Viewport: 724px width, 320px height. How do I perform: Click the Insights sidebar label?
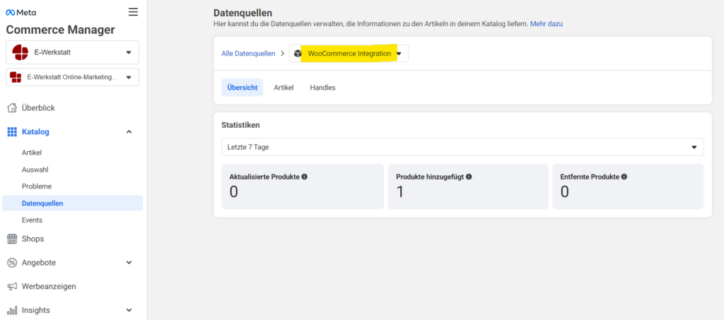click(x=35, y=310)
